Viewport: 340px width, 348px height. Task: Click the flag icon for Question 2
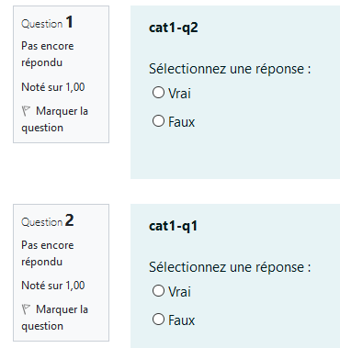click(x=26, y=309)
